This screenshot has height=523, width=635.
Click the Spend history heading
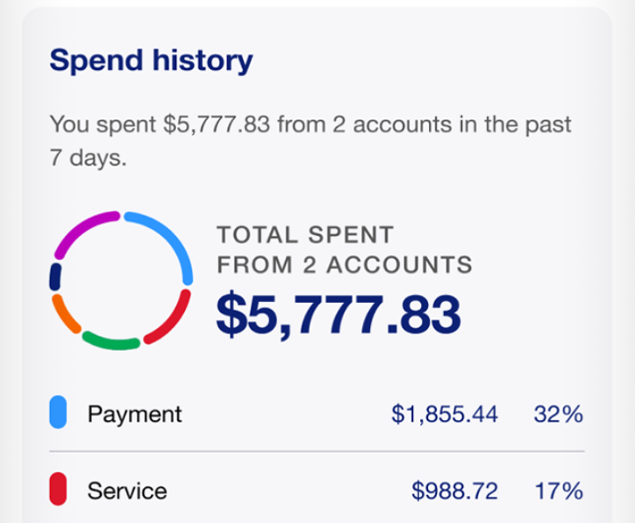click(x=151, y=61)
